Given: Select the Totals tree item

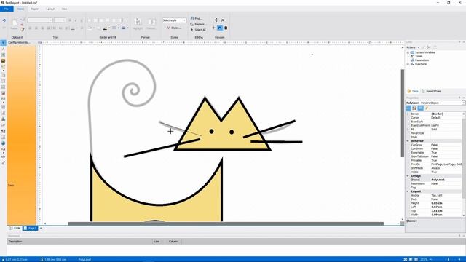Looking at the screenshot, I should pyautogui.click(x=419, y=56).
